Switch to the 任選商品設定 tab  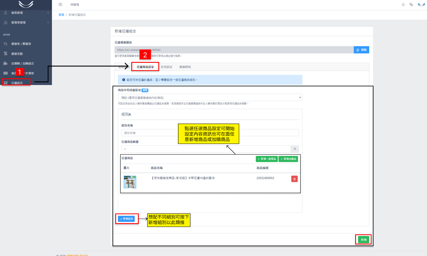pos(145,67)
